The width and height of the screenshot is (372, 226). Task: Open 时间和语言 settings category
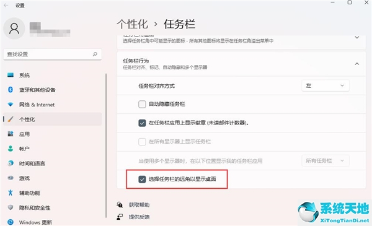pyautogui.click(x=53, y=163)
